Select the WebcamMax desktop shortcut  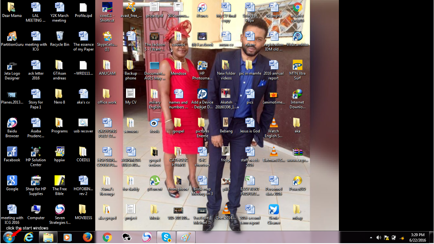[297, 36]
